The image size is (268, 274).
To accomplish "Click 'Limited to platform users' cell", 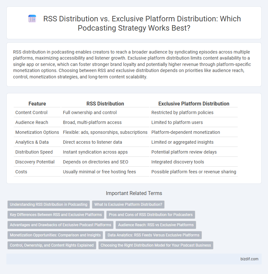I will tap(194, 122).
